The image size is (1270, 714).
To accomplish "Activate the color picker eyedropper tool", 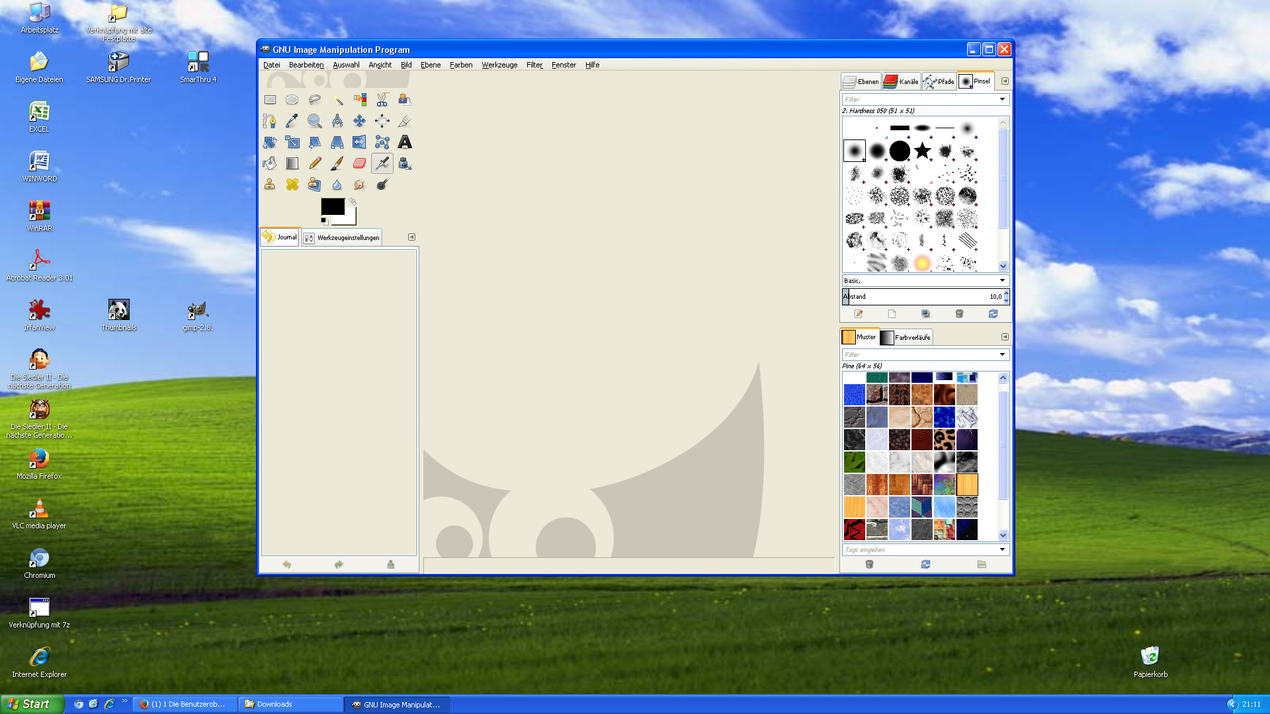I will (292, 121).
